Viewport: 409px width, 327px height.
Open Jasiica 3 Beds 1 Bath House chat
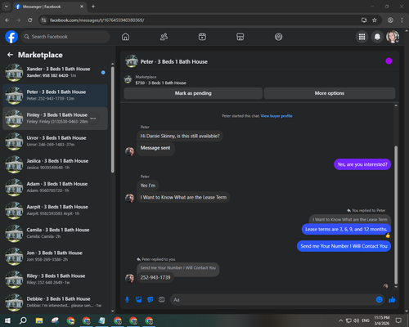point(55,164)
